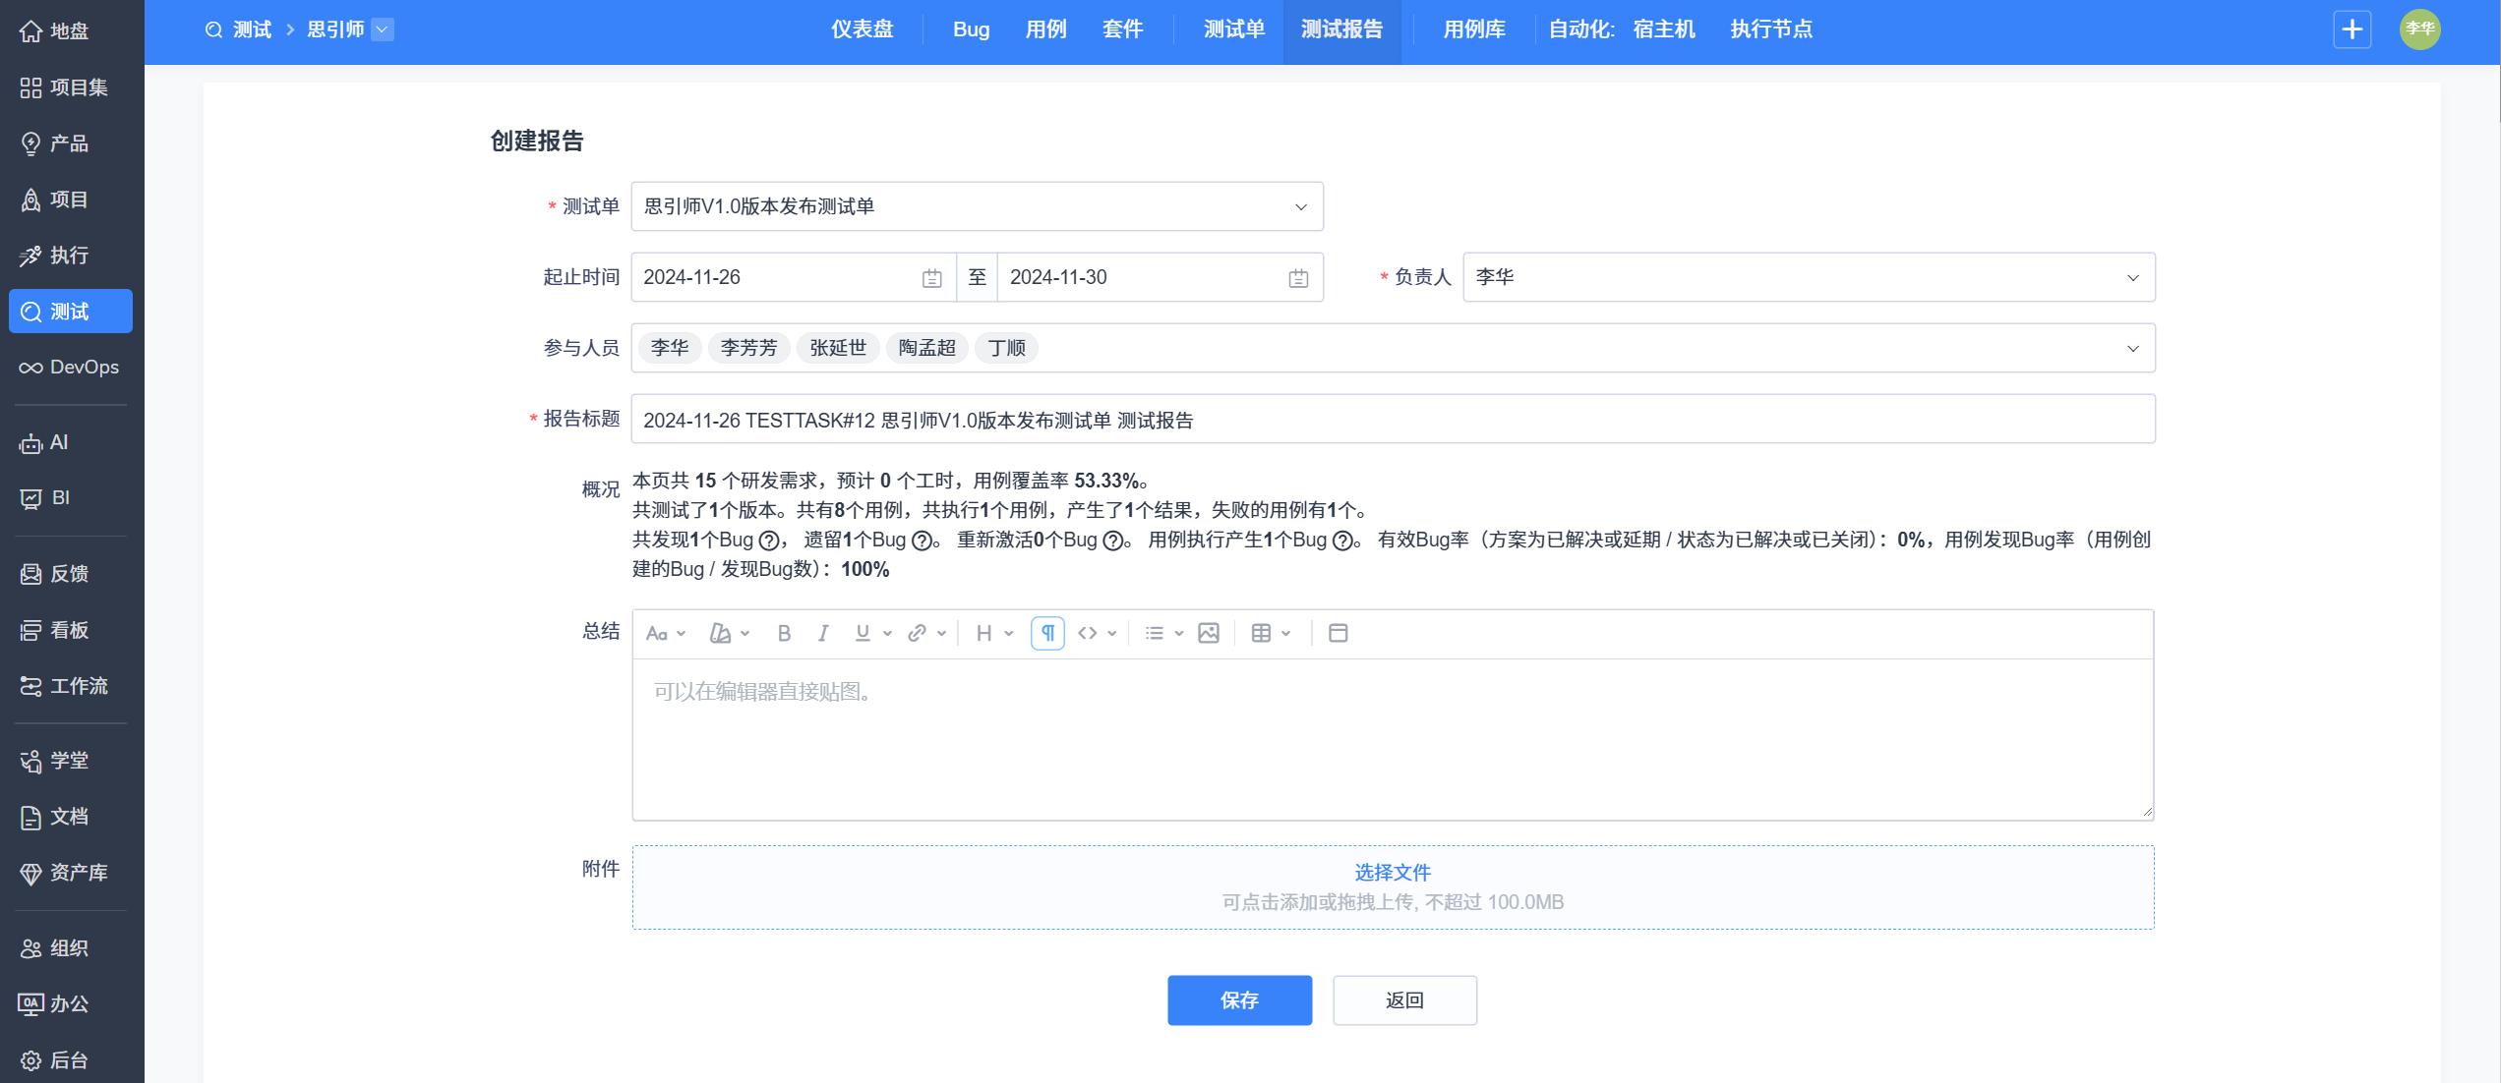Open the text color picker in the toolbar
The width and height of the screenshot is (2501, 1083).
pos(721,633)
